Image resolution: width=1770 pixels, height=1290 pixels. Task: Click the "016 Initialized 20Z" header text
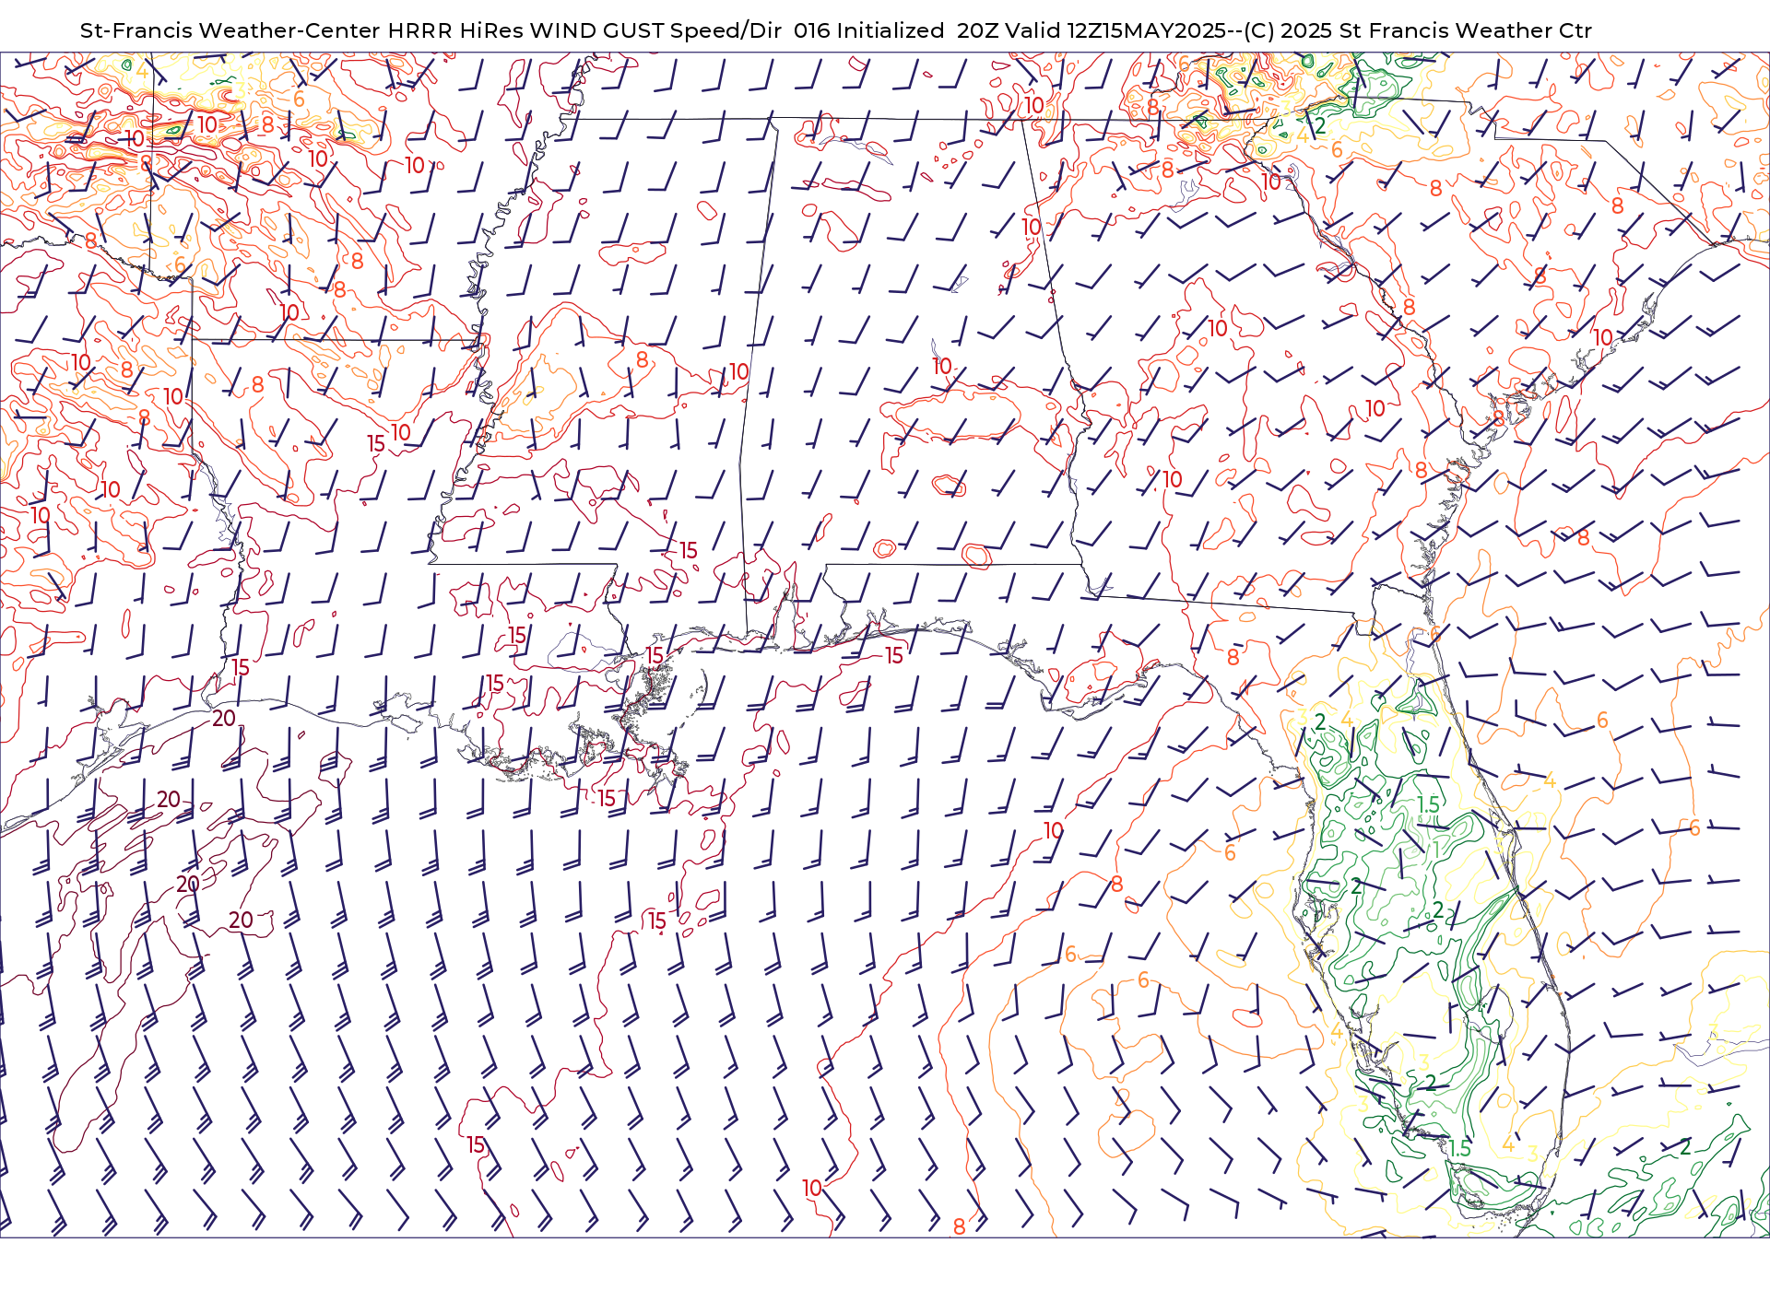point(897,30)
